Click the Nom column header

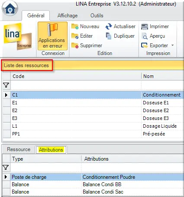point(163,76)
